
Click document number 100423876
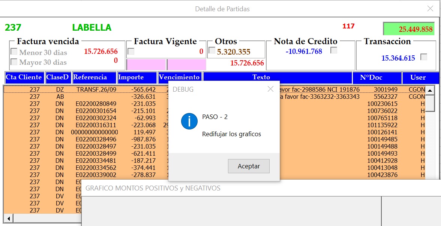382,175
